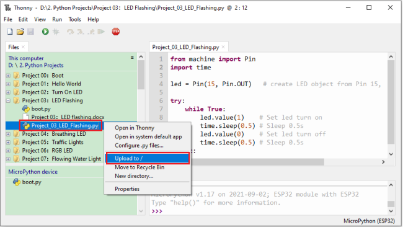Click the 2. Python Projects path link
Screen dimensions: 403x227
(x=41, y=65)
